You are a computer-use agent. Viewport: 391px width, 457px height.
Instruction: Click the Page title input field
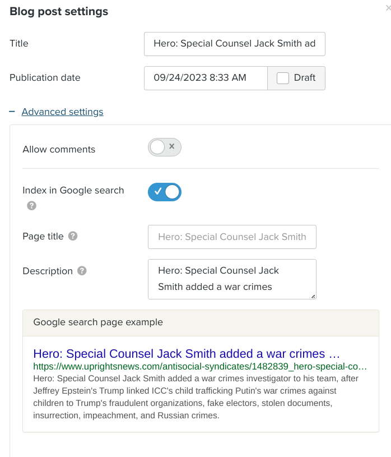pyautogui.click(x=232, y=237)
